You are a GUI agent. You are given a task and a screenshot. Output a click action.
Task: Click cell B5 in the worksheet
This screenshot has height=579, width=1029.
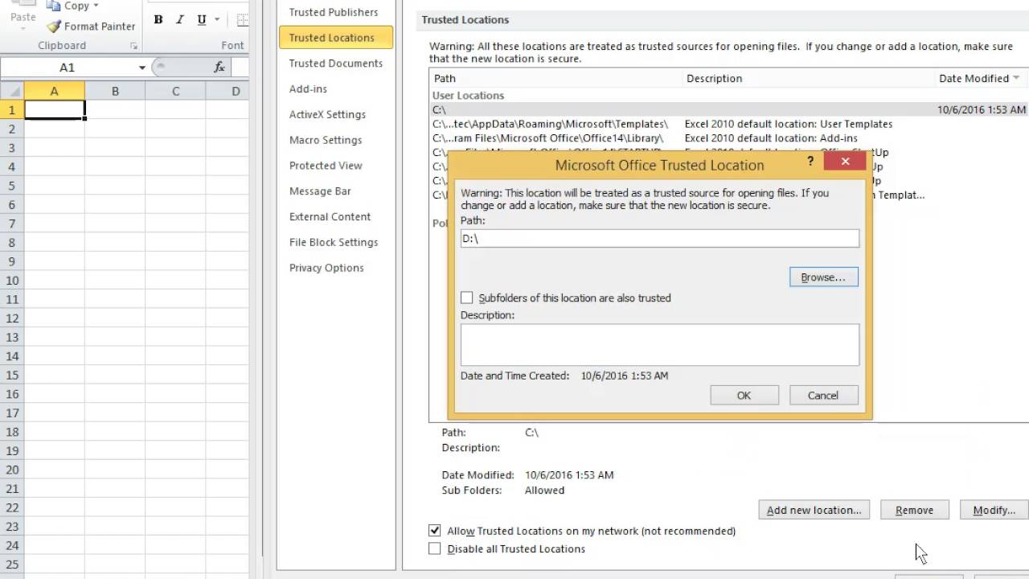coord(115,185)
